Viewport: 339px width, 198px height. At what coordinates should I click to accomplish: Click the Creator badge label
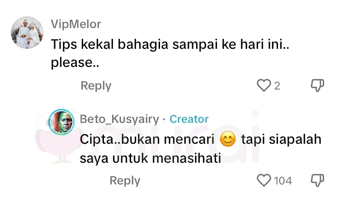pyautogui.click(x=189, y=119)
